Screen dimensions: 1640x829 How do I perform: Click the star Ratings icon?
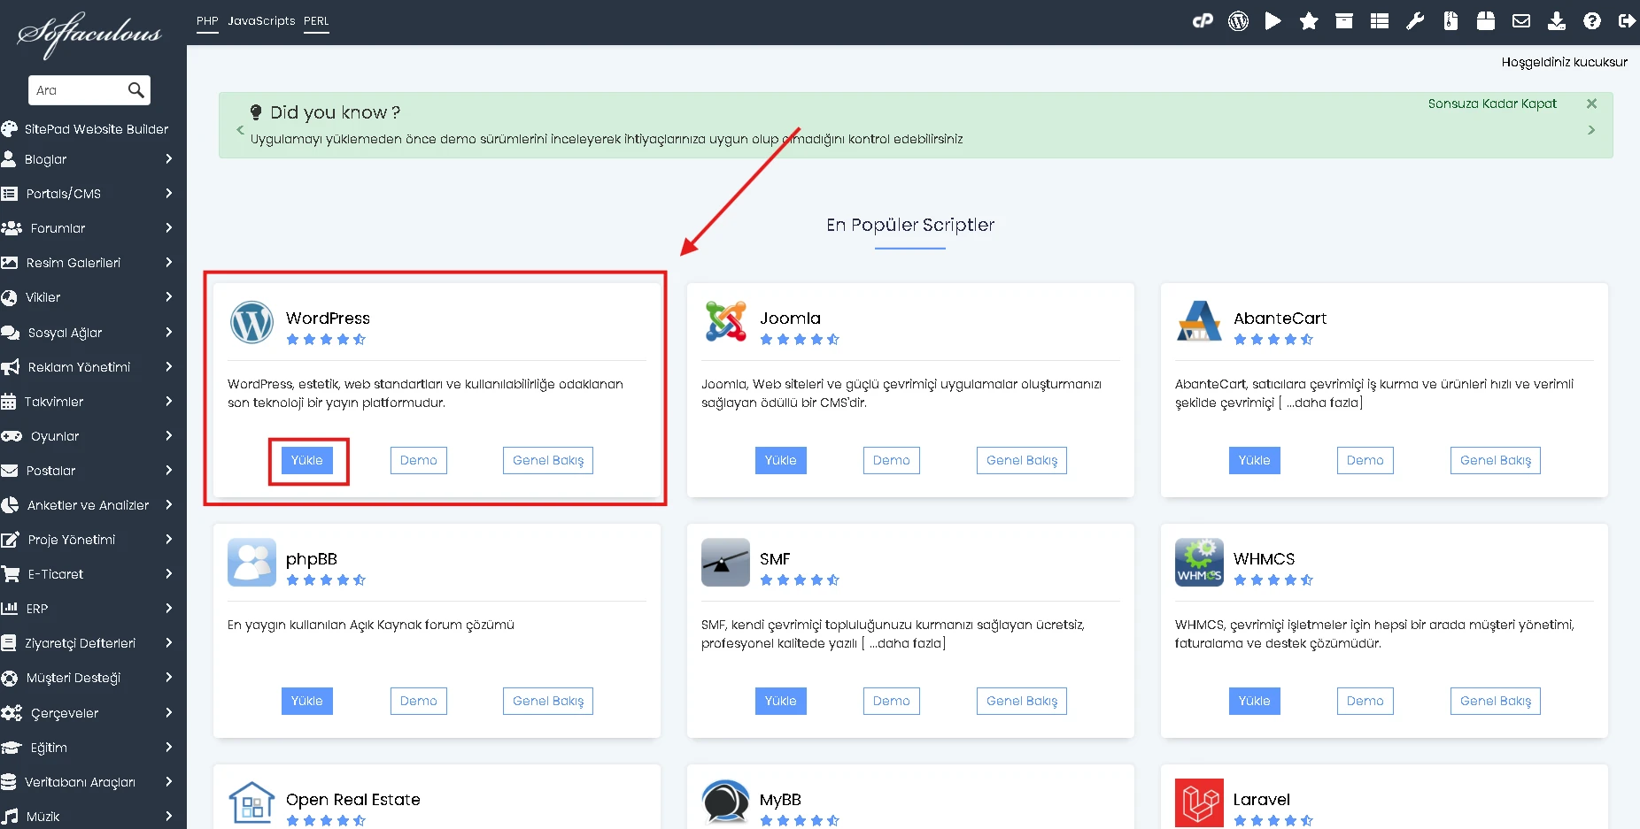tap(1309, 20)
